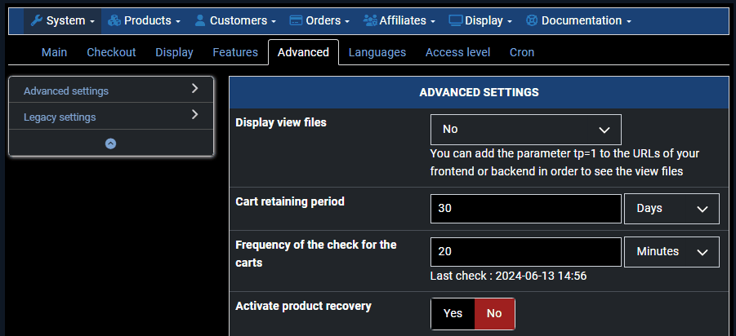Click the Cart retaining period field
This screenshot has height=336, width=736.
tap(526, 209)
